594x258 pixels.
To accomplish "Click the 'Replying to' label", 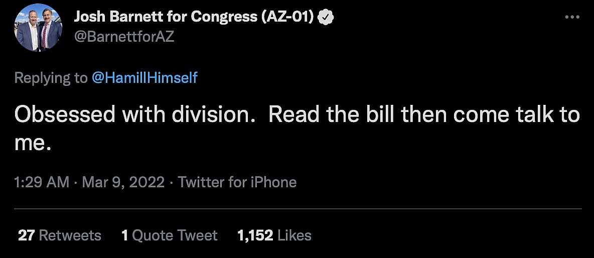I will [51, 78].
